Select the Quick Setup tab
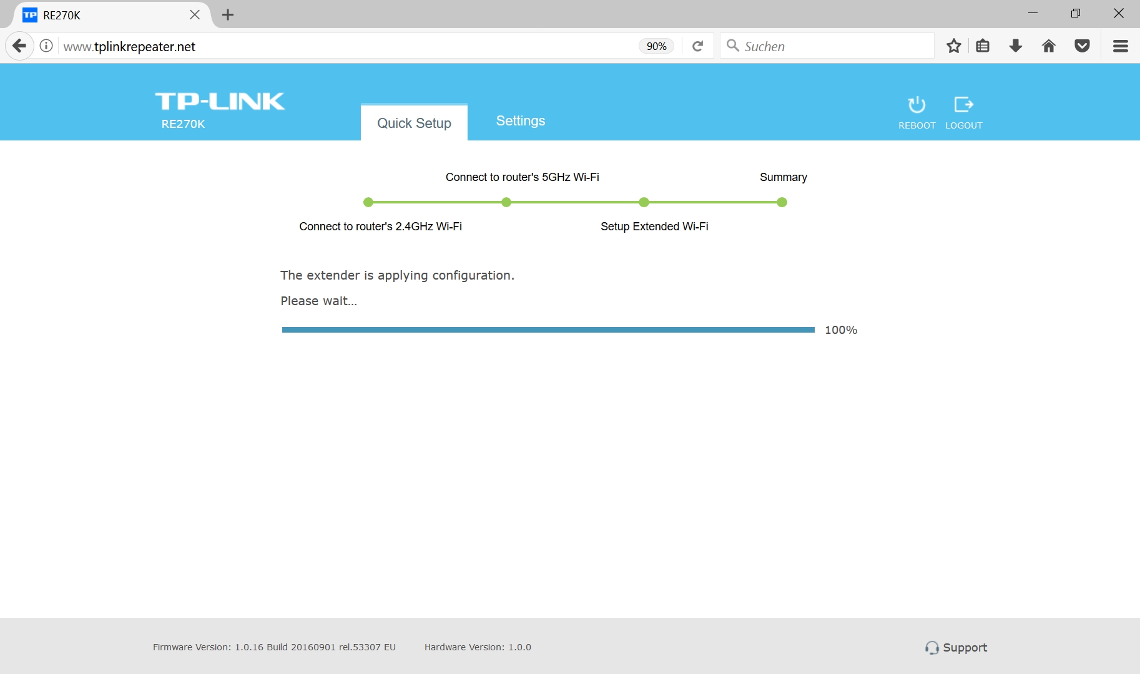 [414, 123]
